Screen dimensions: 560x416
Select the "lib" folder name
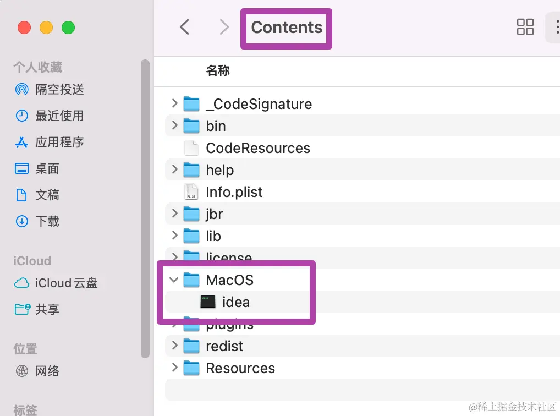(213, 236)
